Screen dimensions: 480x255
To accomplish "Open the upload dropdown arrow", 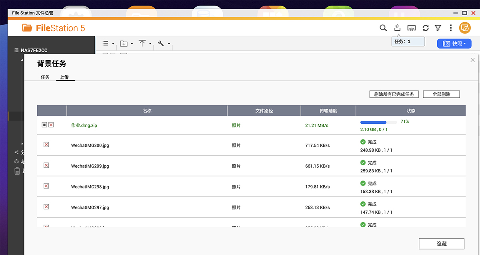I will tap(150, 44).
